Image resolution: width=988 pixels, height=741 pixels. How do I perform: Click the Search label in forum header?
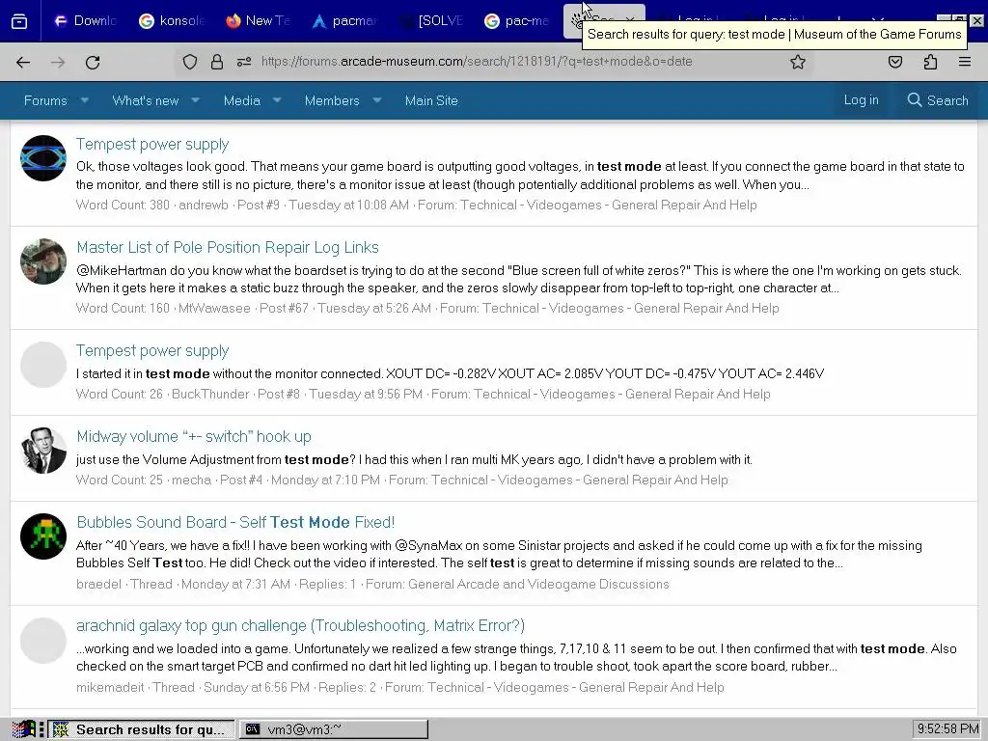pyautogui.click(x=947, y=100)
